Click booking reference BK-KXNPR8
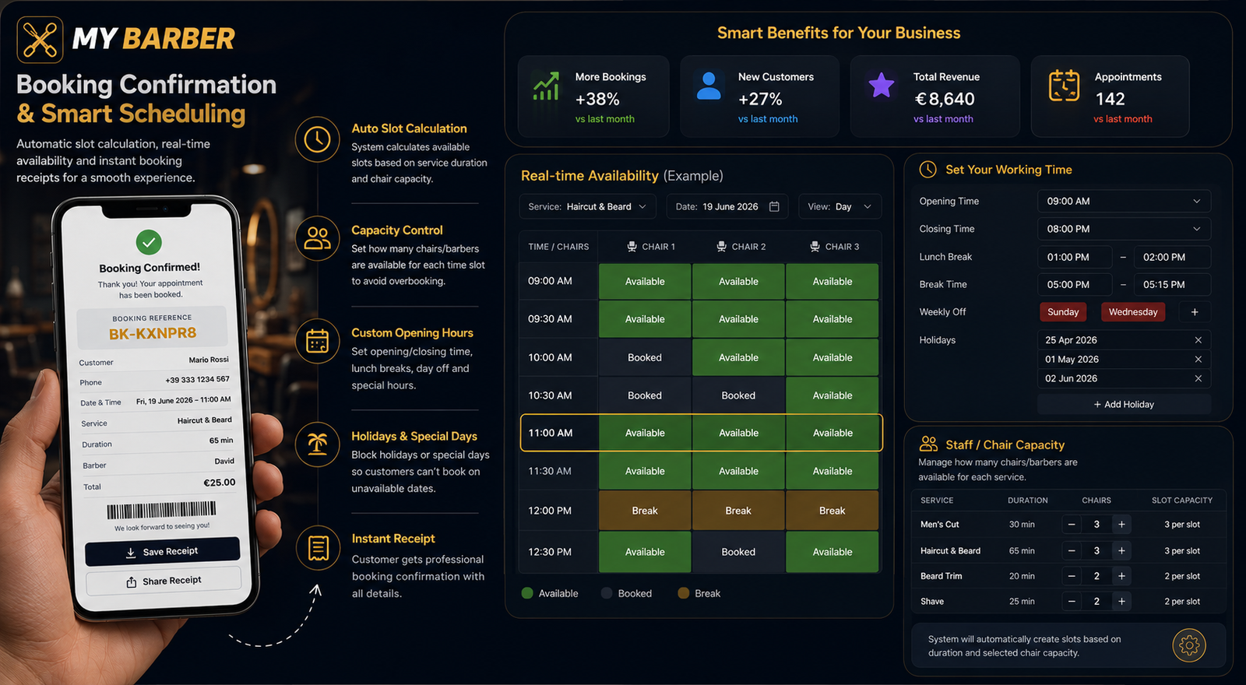The height and width of the screenshot is (685, 1246). tap(153, 334)
